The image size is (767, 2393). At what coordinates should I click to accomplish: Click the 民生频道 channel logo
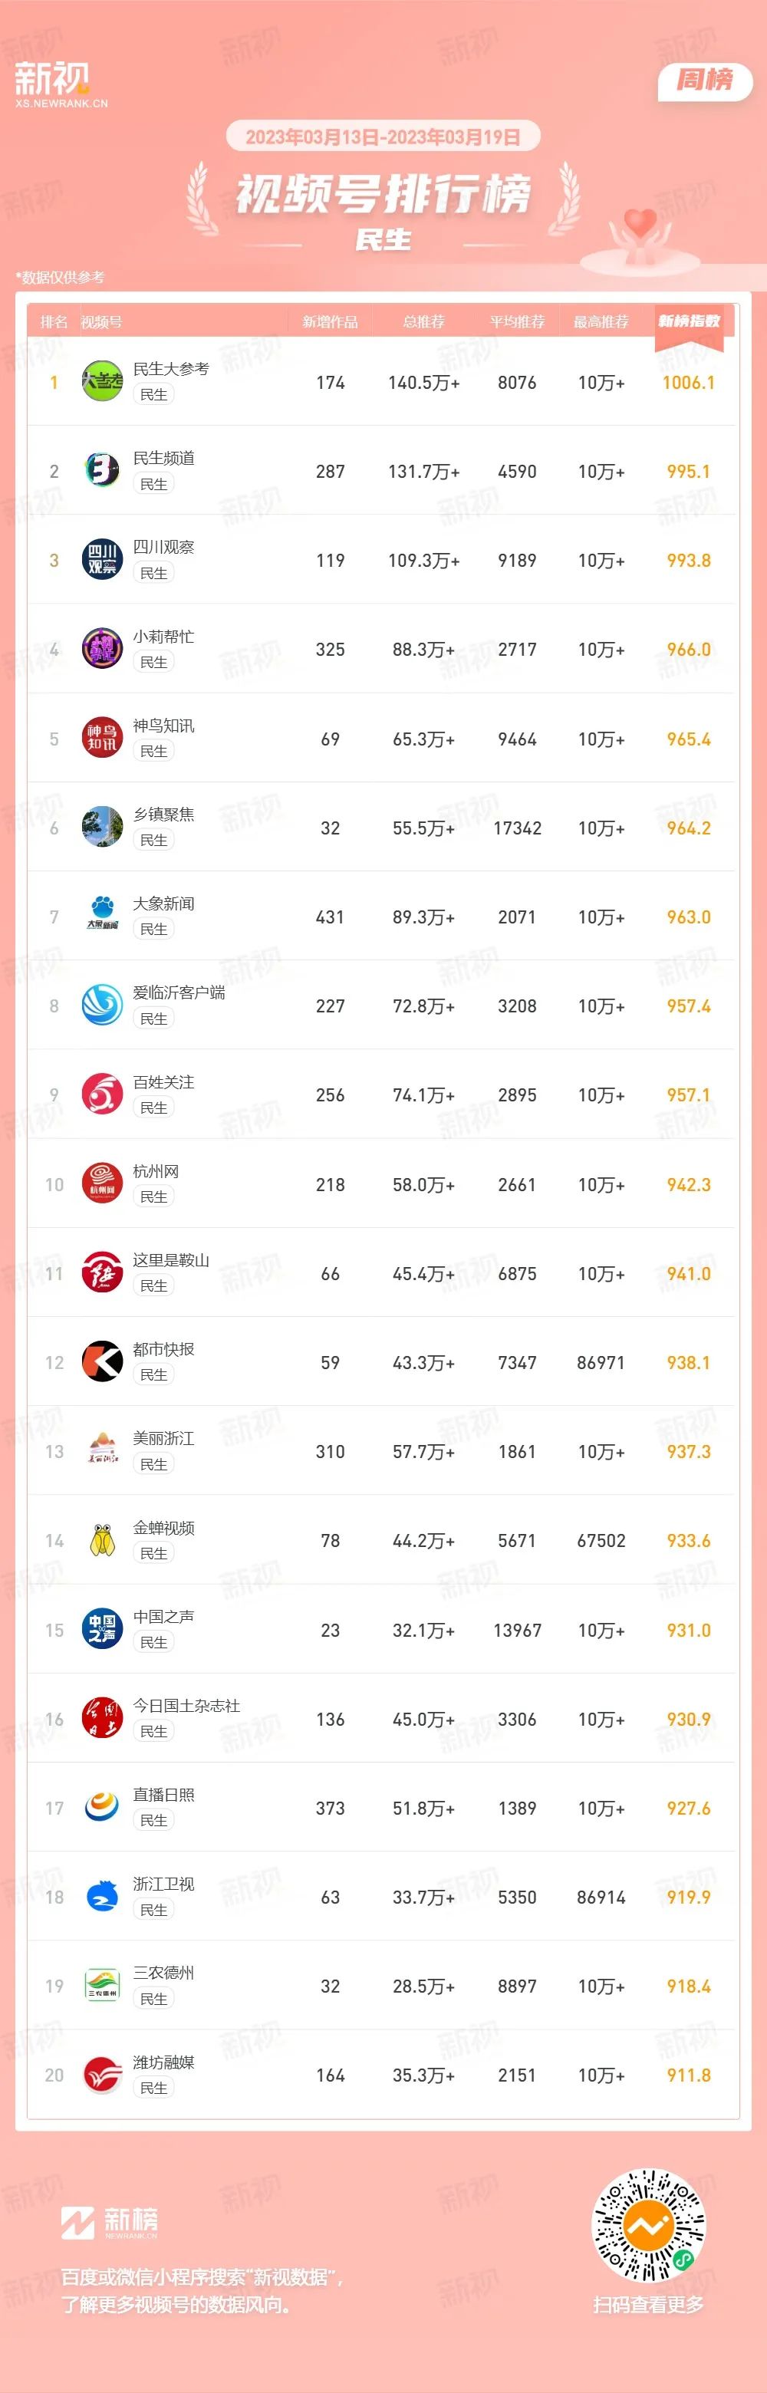coord(102,471)
